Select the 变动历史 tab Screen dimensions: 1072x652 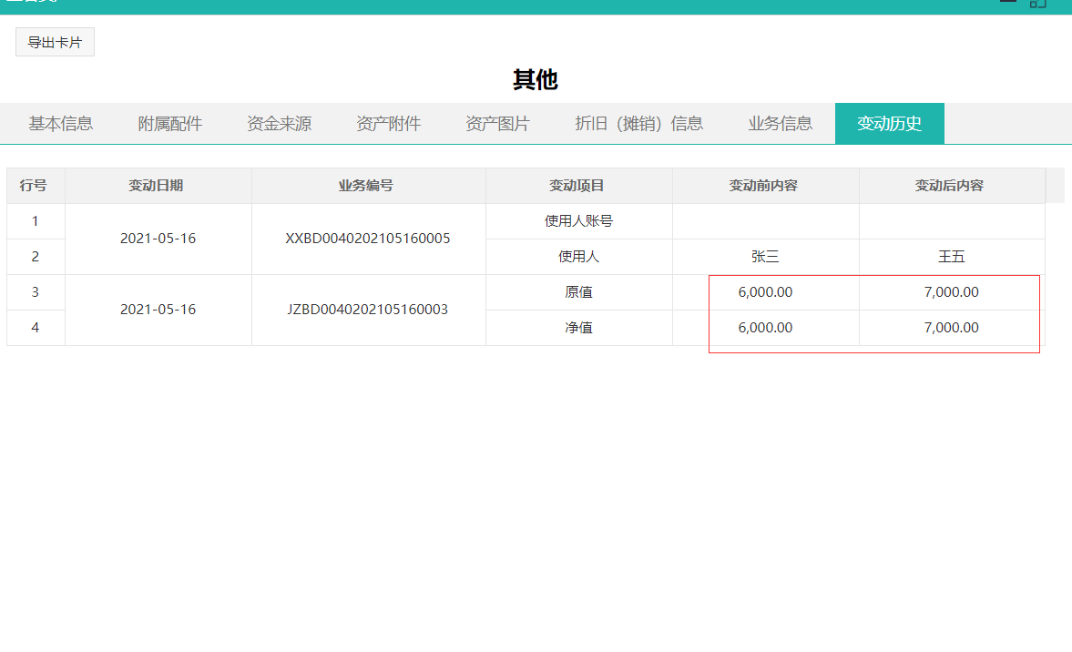890,124
